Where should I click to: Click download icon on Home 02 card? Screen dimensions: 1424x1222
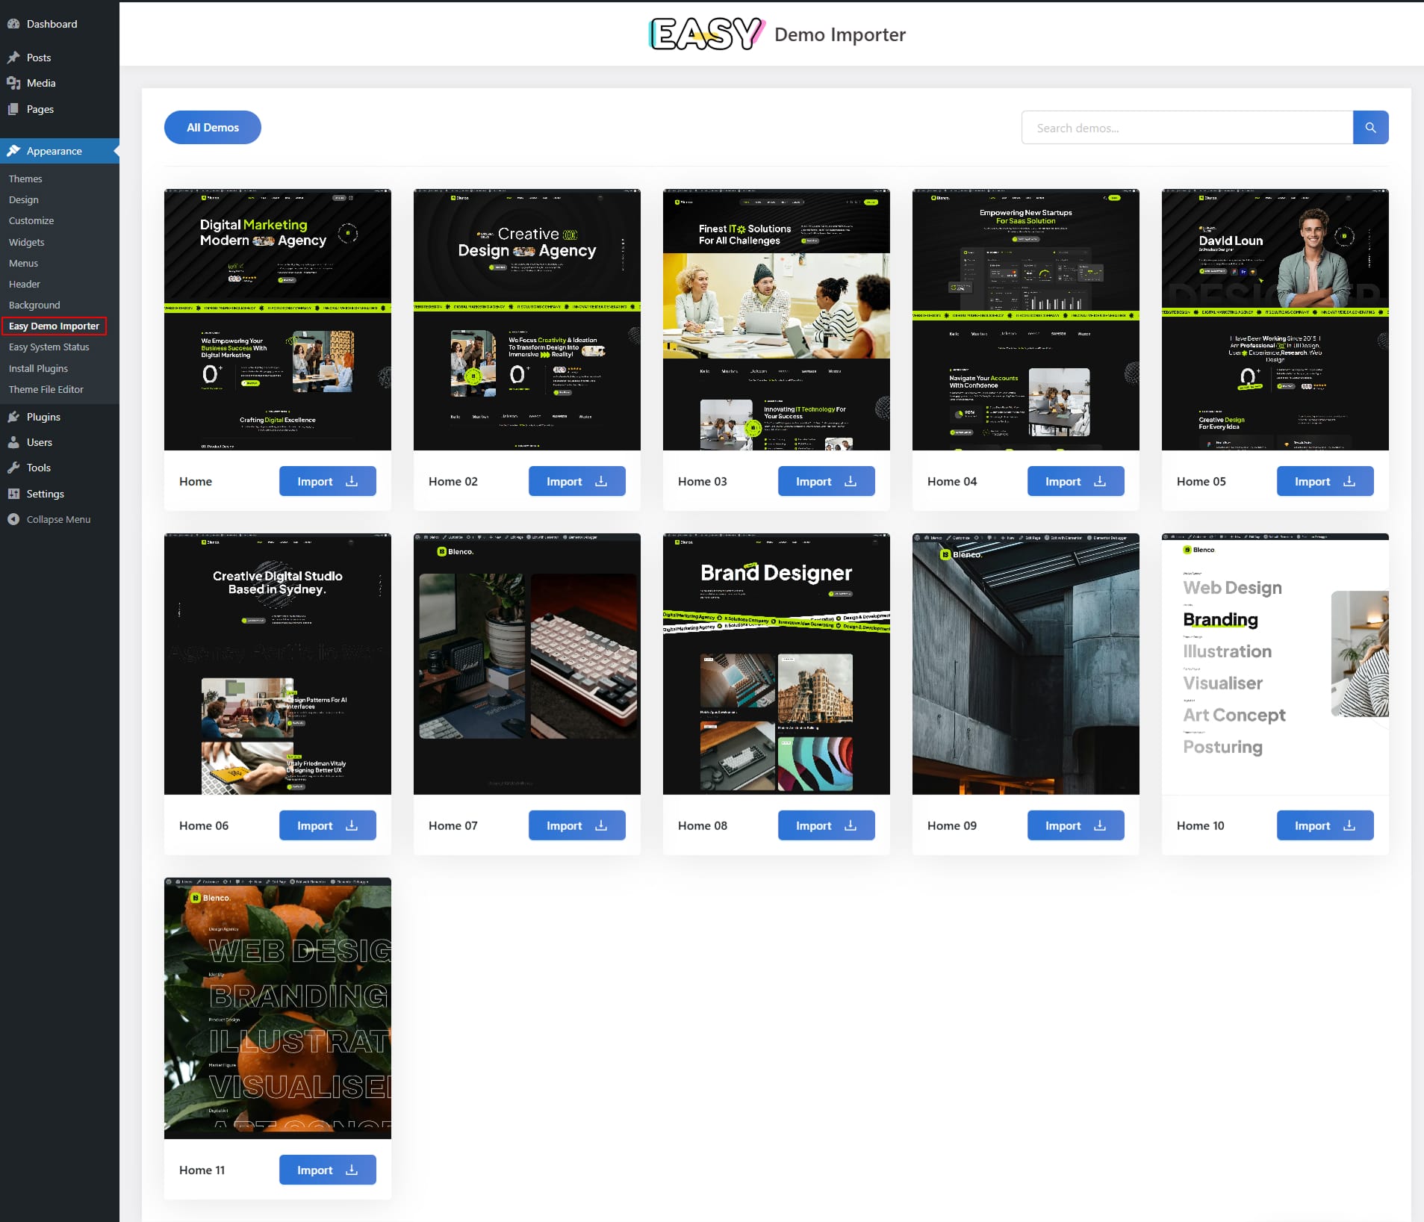[601, 482]
